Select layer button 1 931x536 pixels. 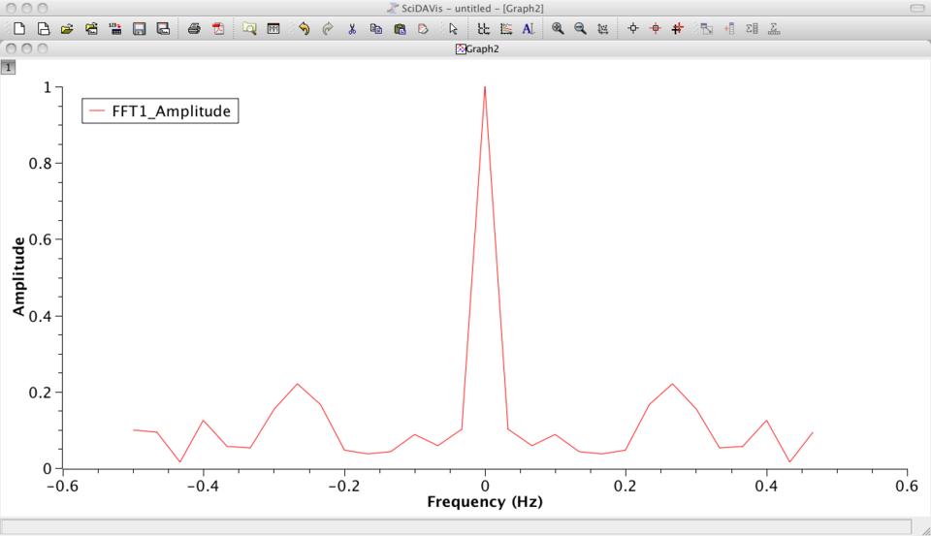pyautogui.click(x=8, y=67)
